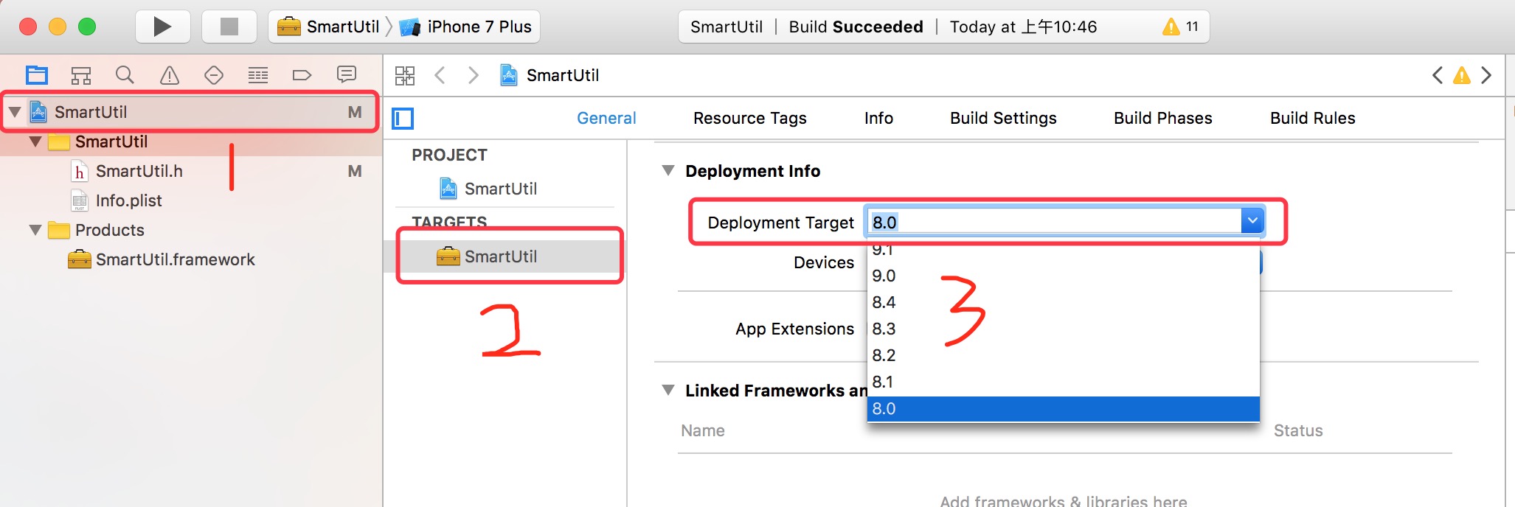Open the related items grid menu
Screen dimensions: 1515x507
pos(405,75)
